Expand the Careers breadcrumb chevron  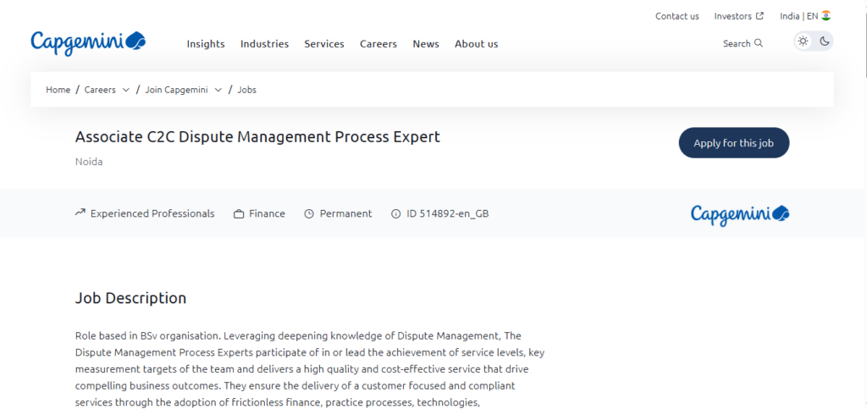126,90
